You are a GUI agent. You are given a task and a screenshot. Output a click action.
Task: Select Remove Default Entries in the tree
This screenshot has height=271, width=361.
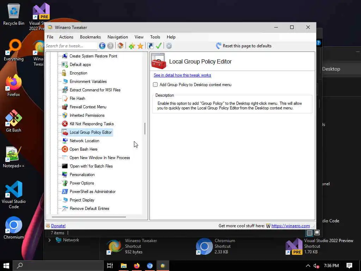(x=89, y=209)
